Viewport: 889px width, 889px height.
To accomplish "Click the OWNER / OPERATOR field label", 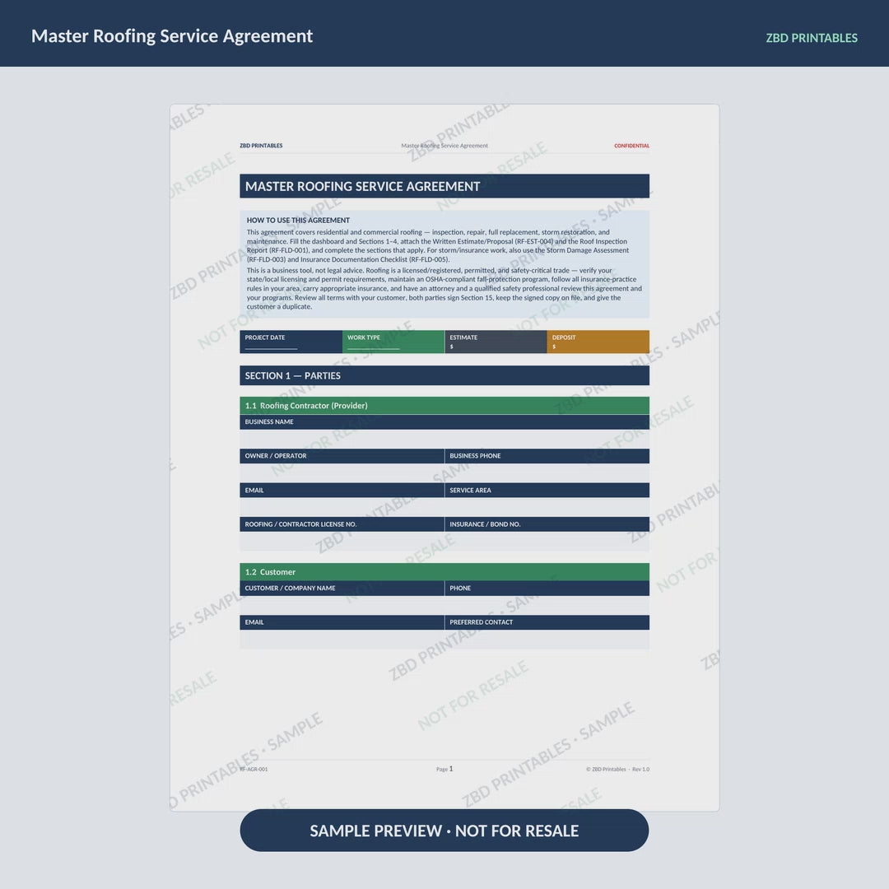I will click(276, 456).
